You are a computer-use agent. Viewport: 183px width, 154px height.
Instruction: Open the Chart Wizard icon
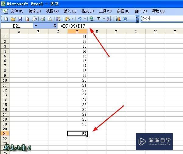coord(118,19)
